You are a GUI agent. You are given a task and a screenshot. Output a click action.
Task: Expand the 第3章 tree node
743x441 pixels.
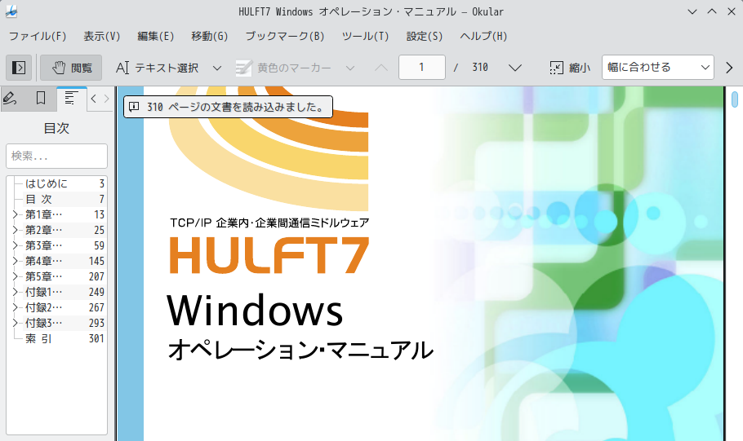click(16, 245)
